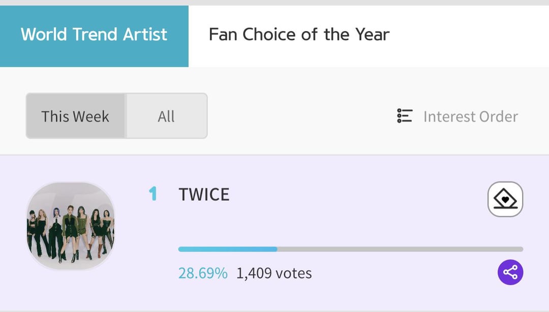
Task: Click TWICE to view artist details
Action: click(203, 194)
